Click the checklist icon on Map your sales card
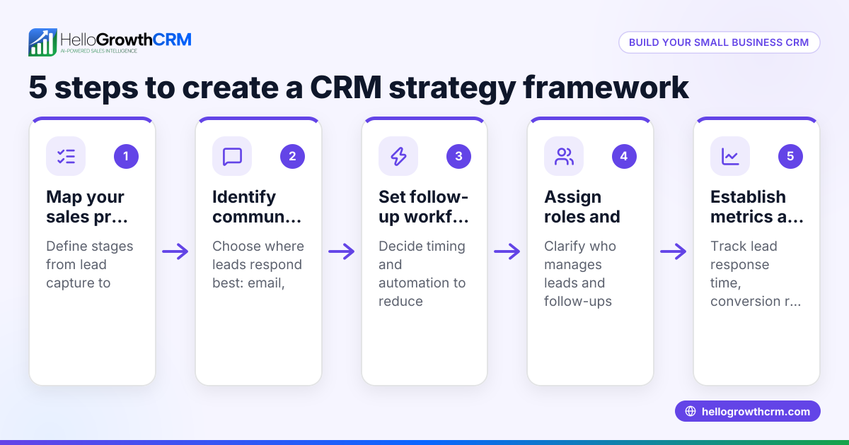This screenshot has height=445, width=849. pyautogui.click(x=66, y=156)
